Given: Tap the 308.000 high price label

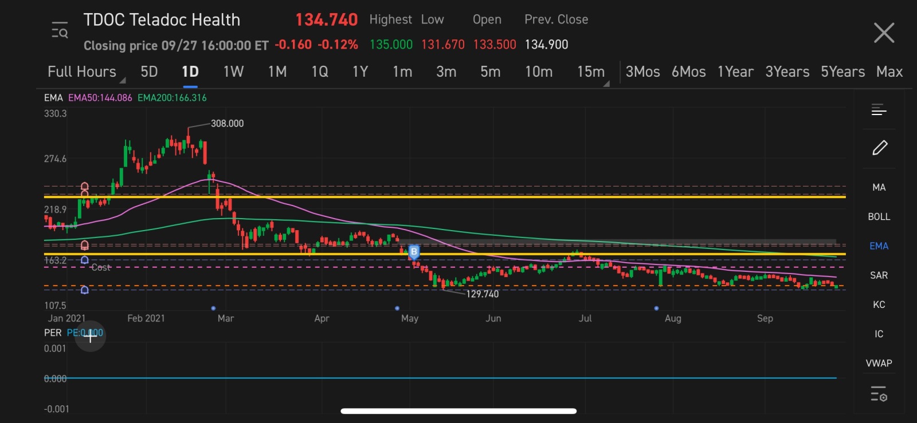Looking at the screenshot, I should 227,124.
